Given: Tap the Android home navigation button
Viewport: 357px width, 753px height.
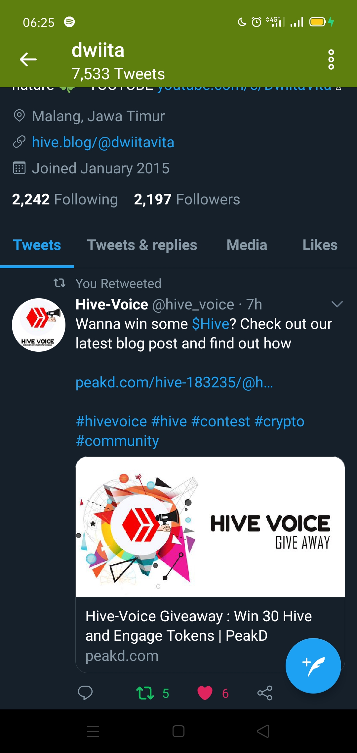Looking at the screenshot, I should 178,731.
